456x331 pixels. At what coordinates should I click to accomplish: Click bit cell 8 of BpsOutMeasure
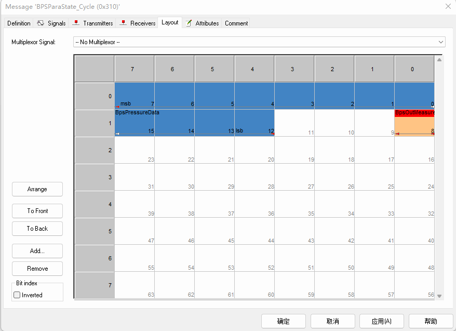(414, 126)
